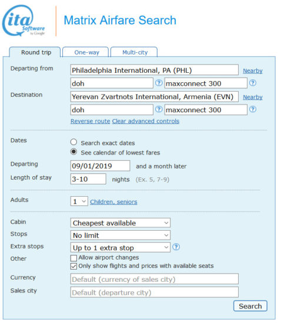Screen dimensions: 281x323
Task: Expand the Extra stops dropdown
Action: coord(121,248)
